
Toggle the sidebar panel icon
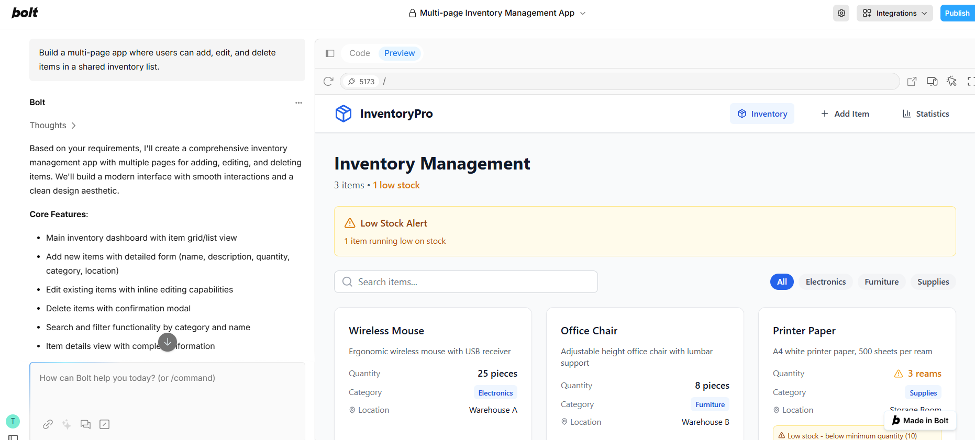point(330,53)
